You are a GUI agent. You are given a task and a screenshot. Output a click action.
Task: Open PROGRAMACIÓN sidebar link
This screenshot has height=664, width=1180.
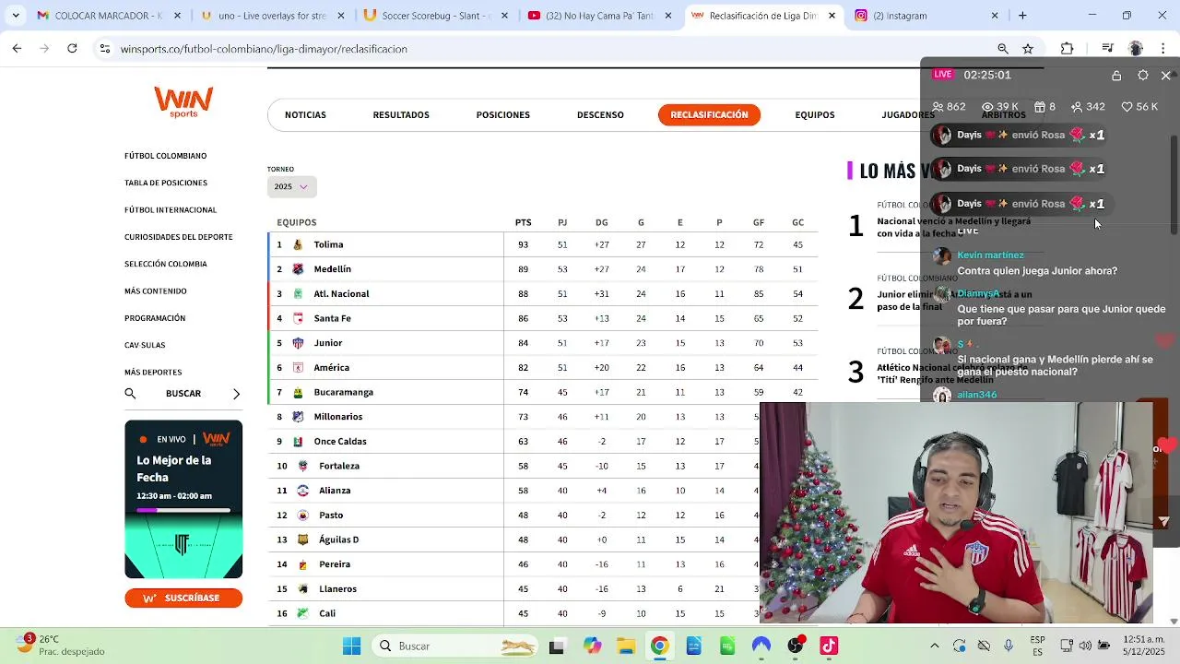155,318
